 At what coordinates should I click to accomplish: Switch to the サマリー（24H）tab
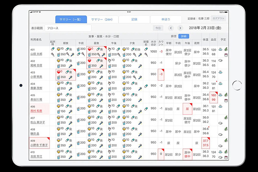[103, 19]
